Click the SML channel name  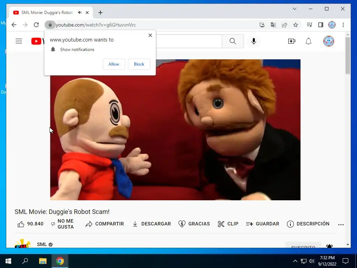tap(42, 244)
